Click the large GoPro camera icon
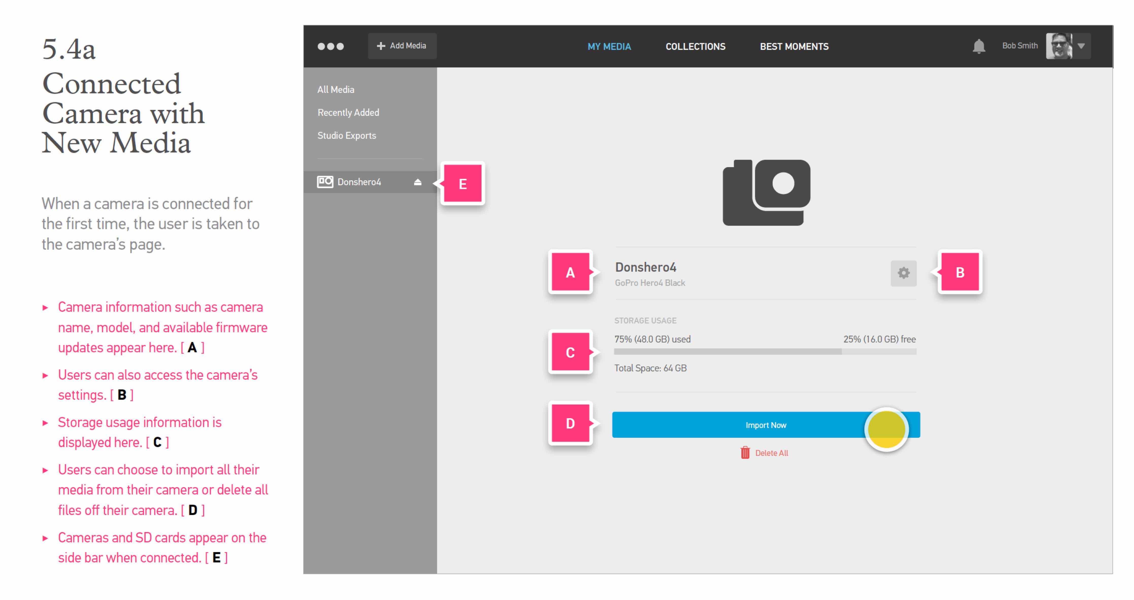This screenshot has height=600, width=1134. 766,192
